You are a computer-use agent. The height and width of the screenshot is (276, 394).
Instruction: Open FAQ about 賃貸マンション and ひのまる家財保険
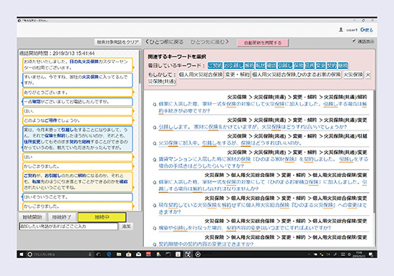(263, 163)
